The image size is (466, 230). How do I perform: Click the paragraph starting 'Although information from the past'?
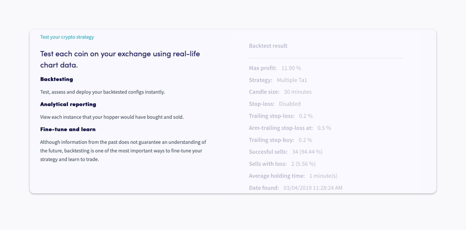click(x=123, y=151)
